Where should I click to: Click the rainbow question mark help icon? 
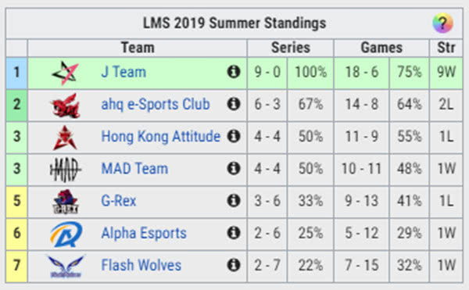442,23
